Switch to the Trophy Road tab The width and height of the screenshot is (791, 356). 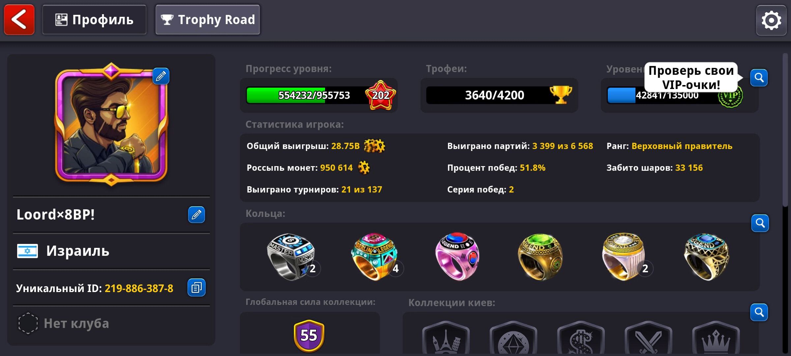tap(208, 20)
